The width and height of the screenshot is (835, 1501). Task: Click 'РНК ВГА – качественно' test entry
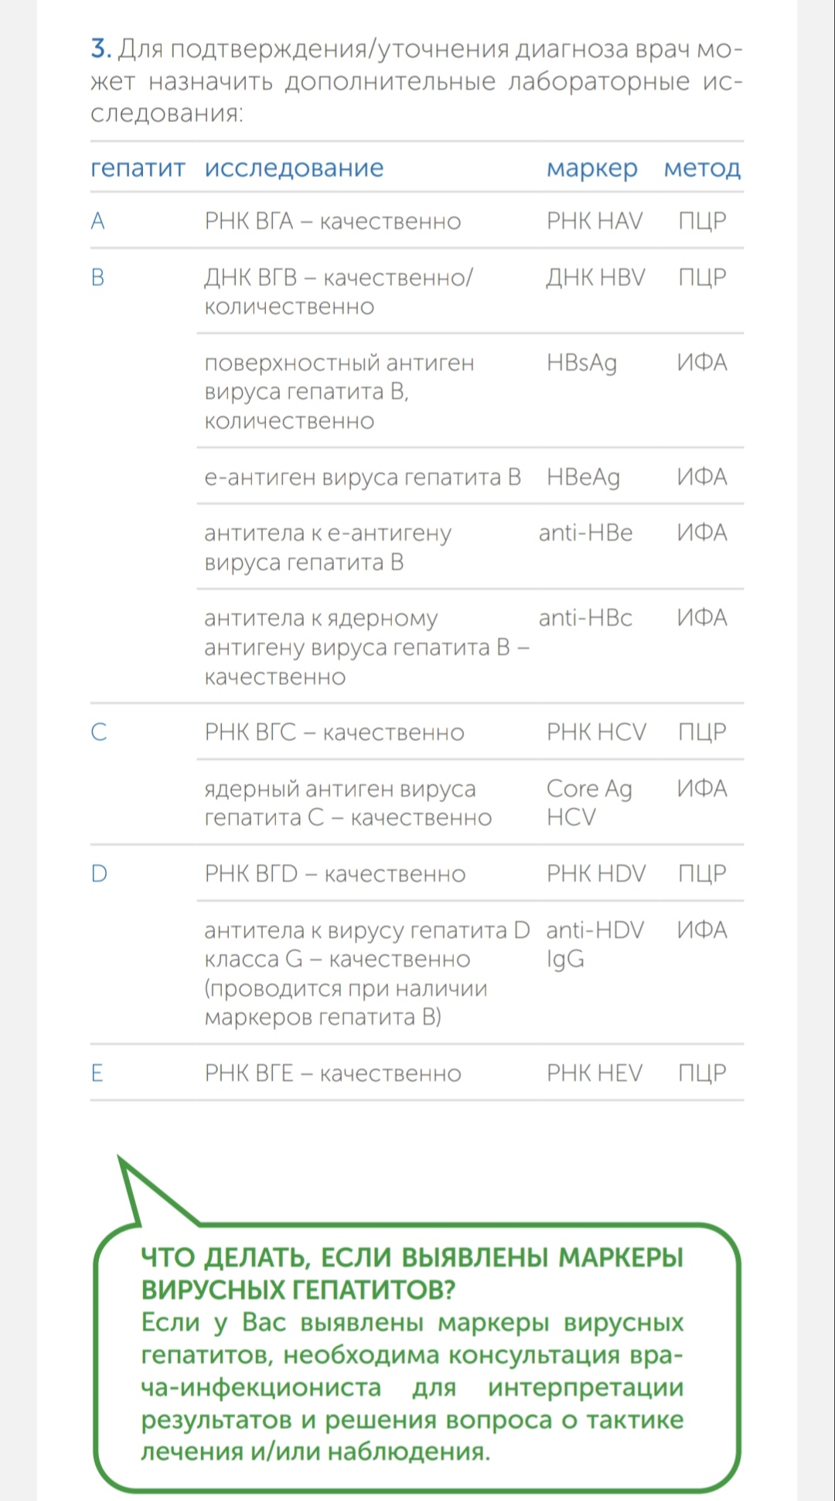[x=332, y=221]
